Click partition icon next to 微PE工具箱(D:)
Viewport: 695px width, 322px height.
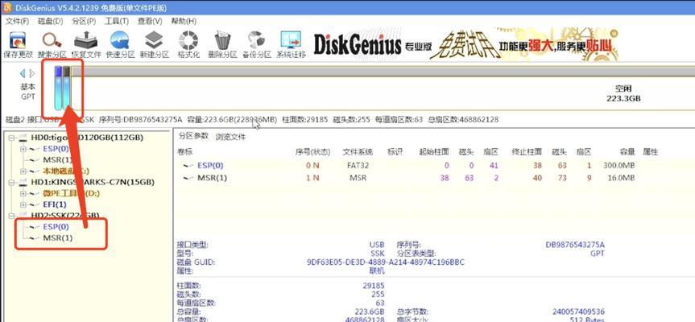(x=35, y=193)
